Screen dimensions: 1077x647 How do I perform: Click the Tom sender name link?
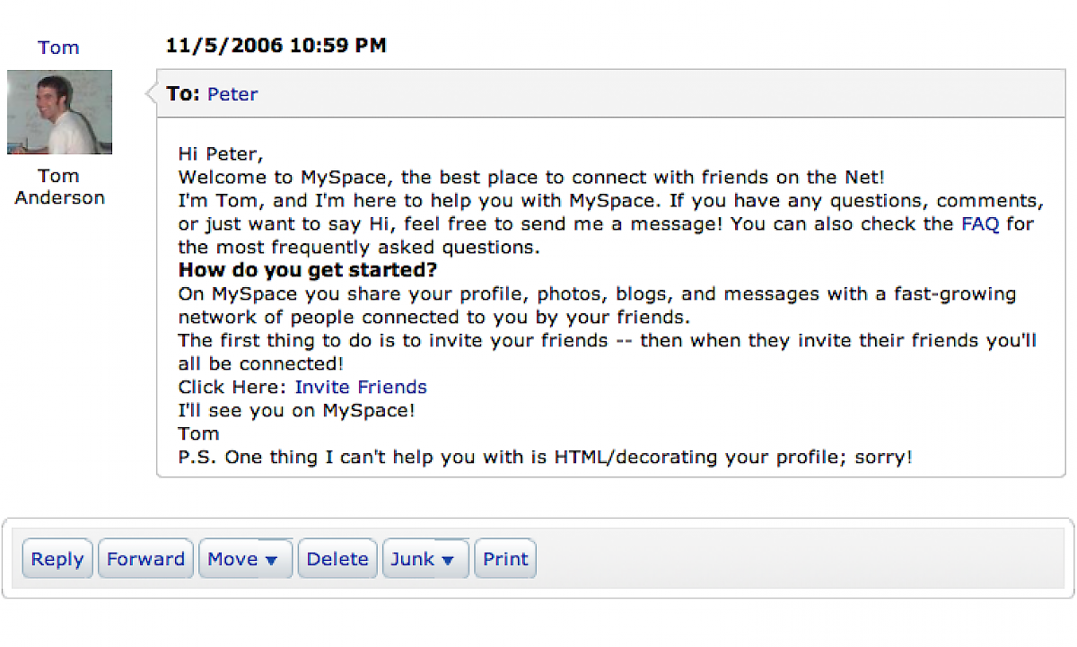click(x=58, y=48)
